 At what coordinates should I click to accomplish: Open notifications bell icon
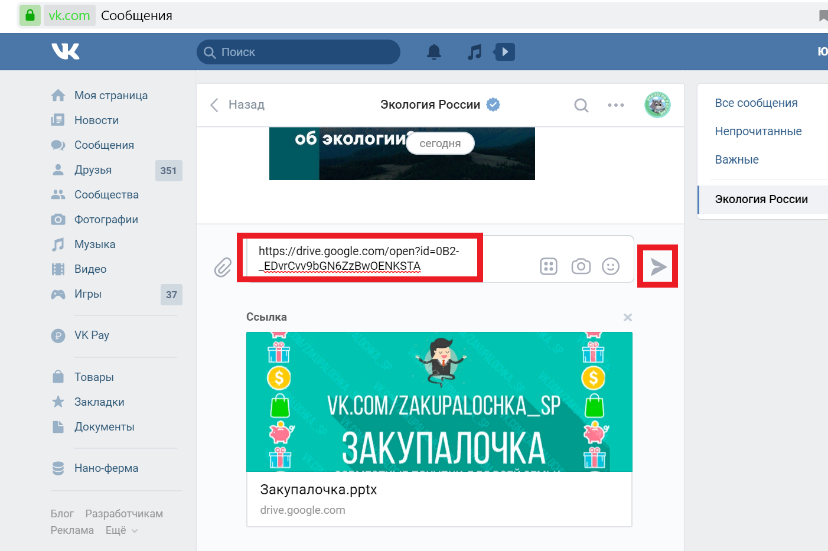point(434,52)
